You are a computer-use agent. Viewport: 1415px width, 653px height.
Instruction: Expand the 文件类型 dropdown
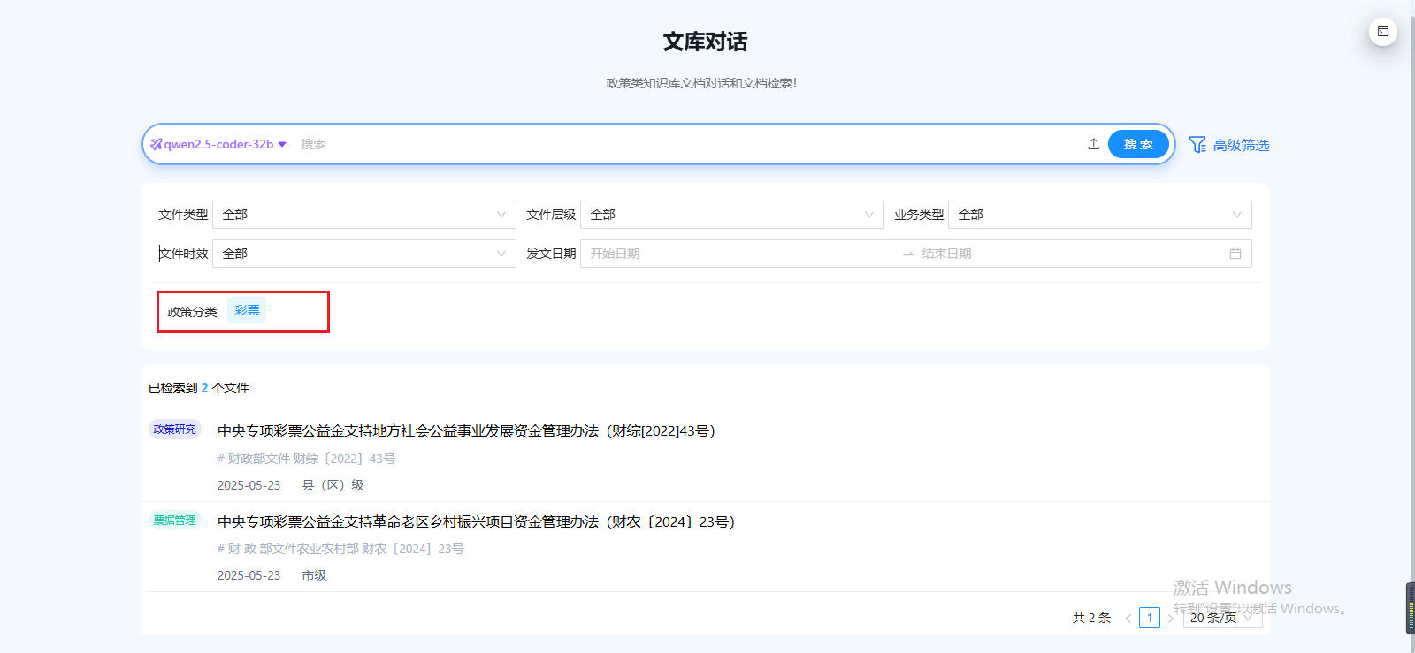(x=363, y=215)
